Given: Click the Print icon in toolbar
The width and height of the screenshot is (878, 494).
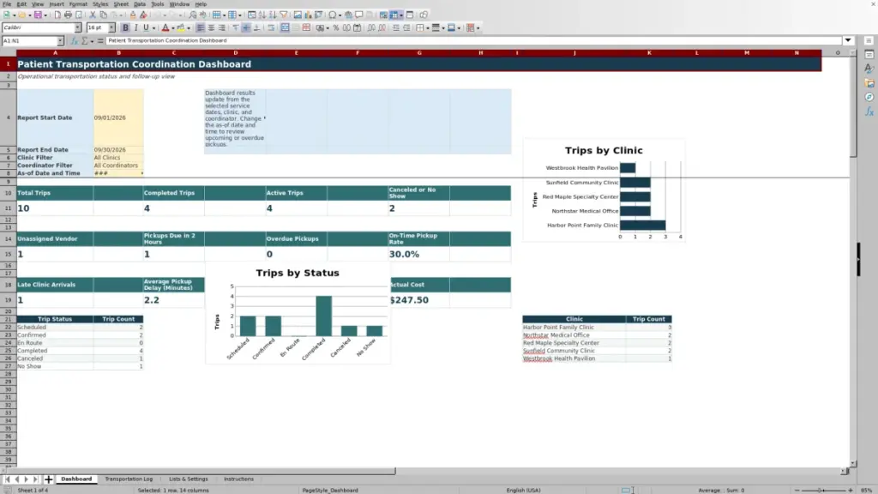Looking at the screenshot, I should point(68,15).
